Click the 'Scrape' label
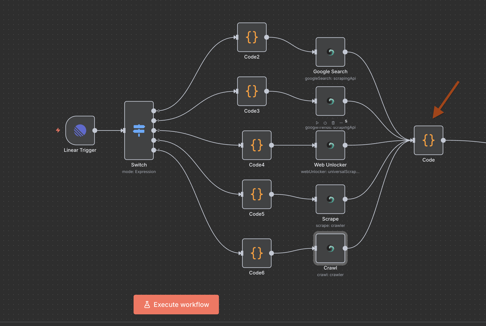Viewport: 486px width, 326px height. pos(330,219)
